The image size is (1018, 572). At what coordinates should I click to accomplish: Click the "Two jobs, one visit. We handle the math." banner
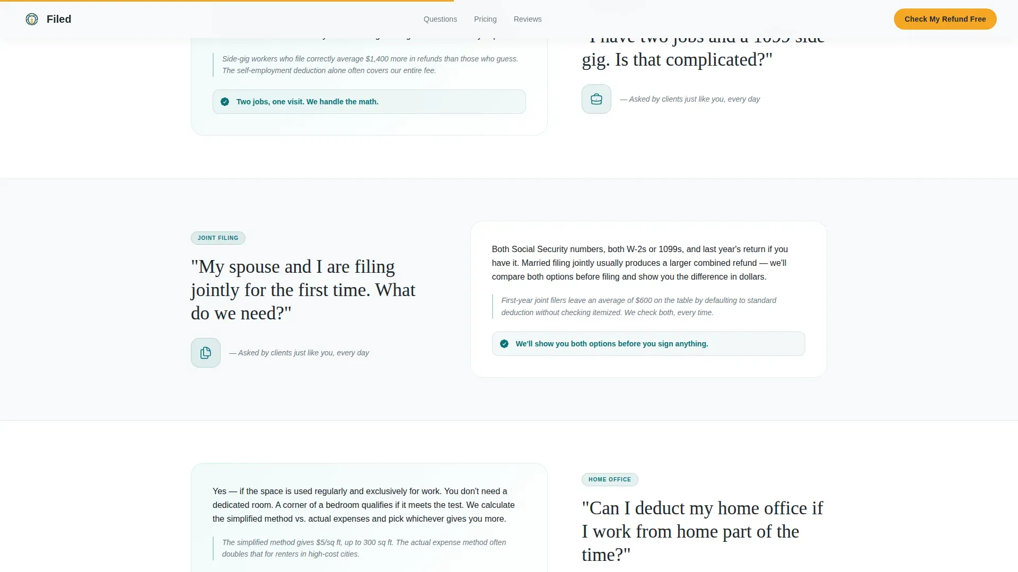[x=369, y=102]
